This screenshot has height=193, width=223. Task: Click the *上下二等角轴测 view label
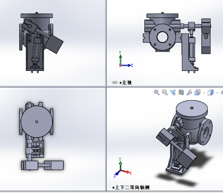[131, 187]
